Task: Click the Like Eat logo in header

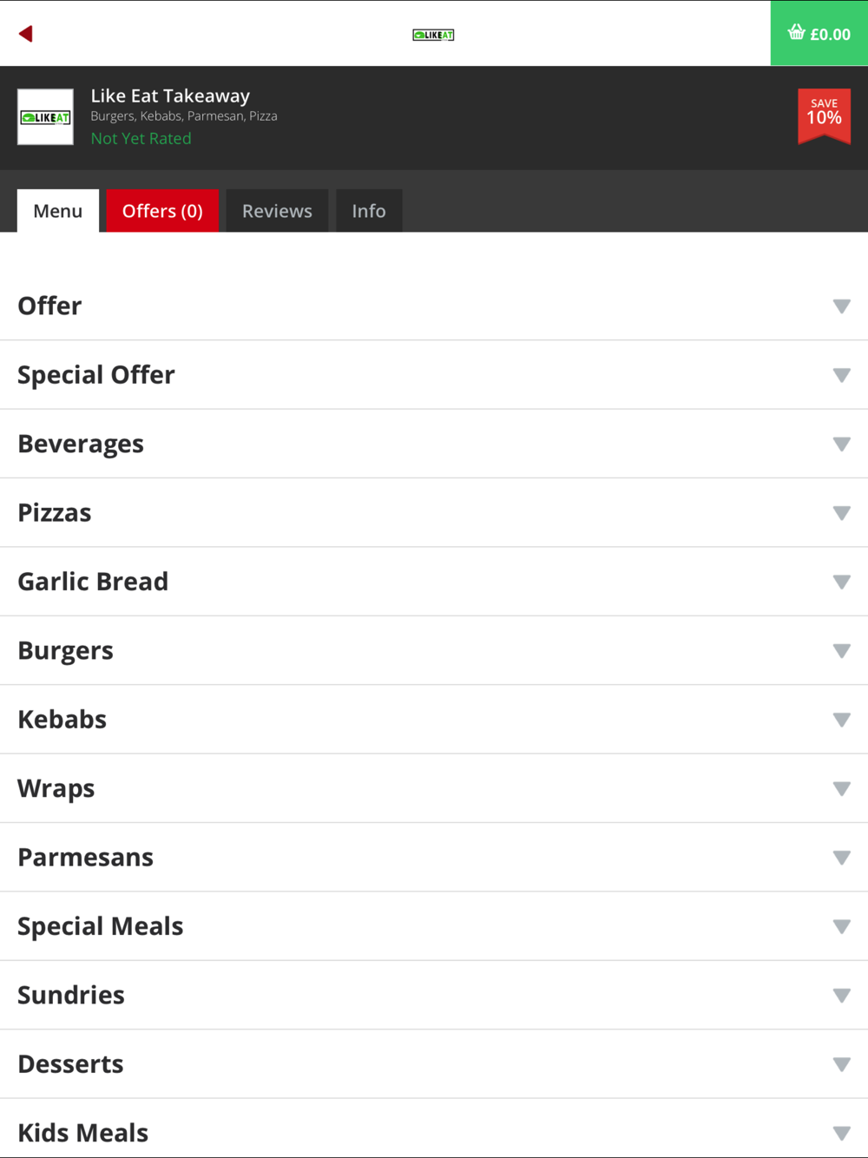Action: coord(433,35)
